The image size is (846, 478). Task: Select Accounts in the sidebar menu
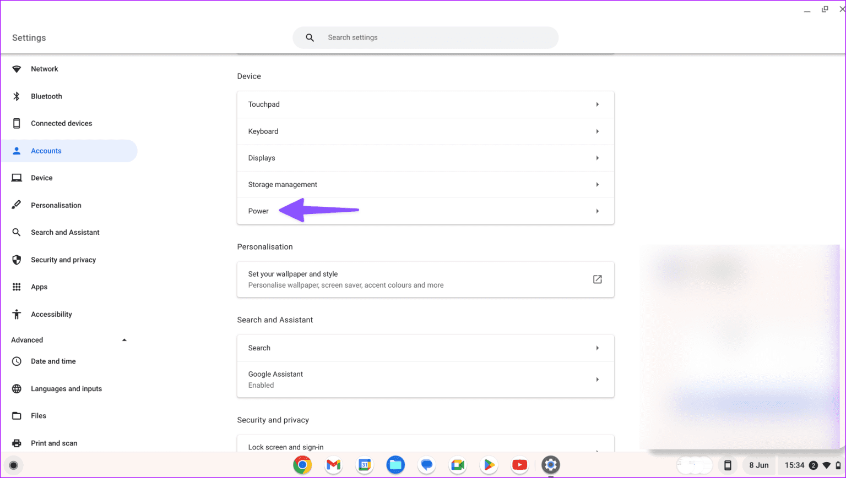(46, 150)
